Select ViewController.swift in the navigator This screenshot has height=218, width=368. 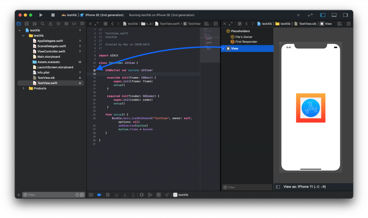(x=51, y=51)
